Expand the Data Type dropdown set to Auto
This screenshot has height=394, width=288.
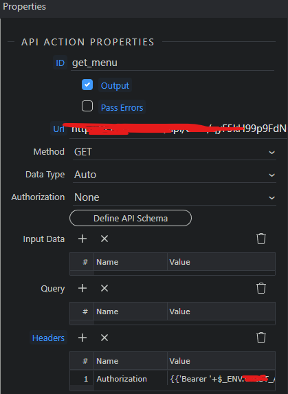coord(175,175)
